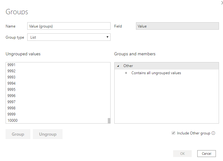Select value 9995 in ungrouped list
Image resolution: width=223 pixels, height=161 pixels.
pyautogui.click(x=11, y=90)
